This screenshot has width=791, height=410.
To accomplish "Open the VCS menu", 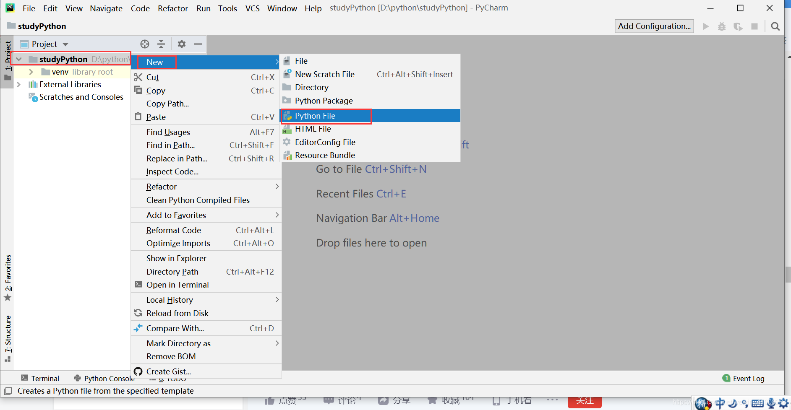I will click(253, 8).
